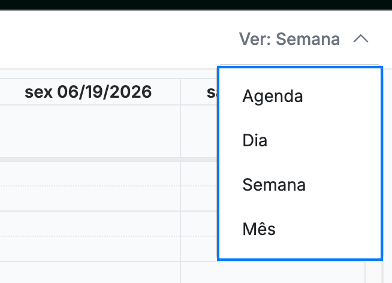The image size is (392, 283).
Task: Select fourth half-hour slot in Friday column
Action: pos(90,249)
